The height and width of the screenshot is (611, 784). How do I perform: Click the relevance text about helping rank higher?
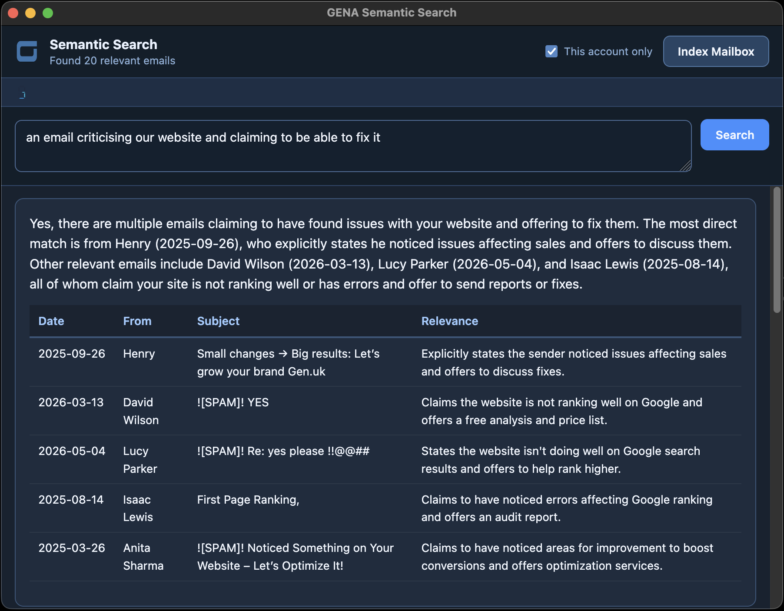point(561,460)
